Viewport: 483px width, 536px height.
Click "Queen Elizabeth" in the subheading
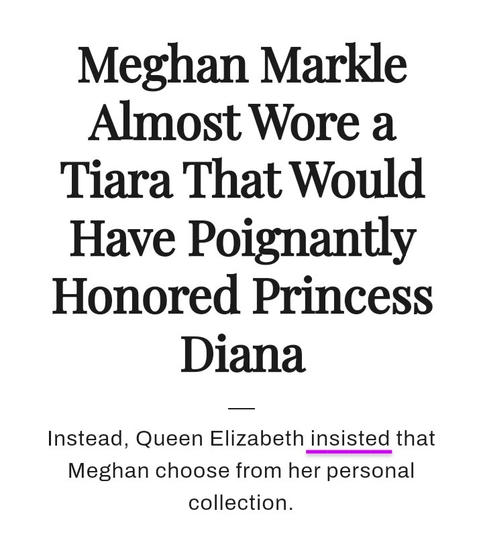coord(220,439)
